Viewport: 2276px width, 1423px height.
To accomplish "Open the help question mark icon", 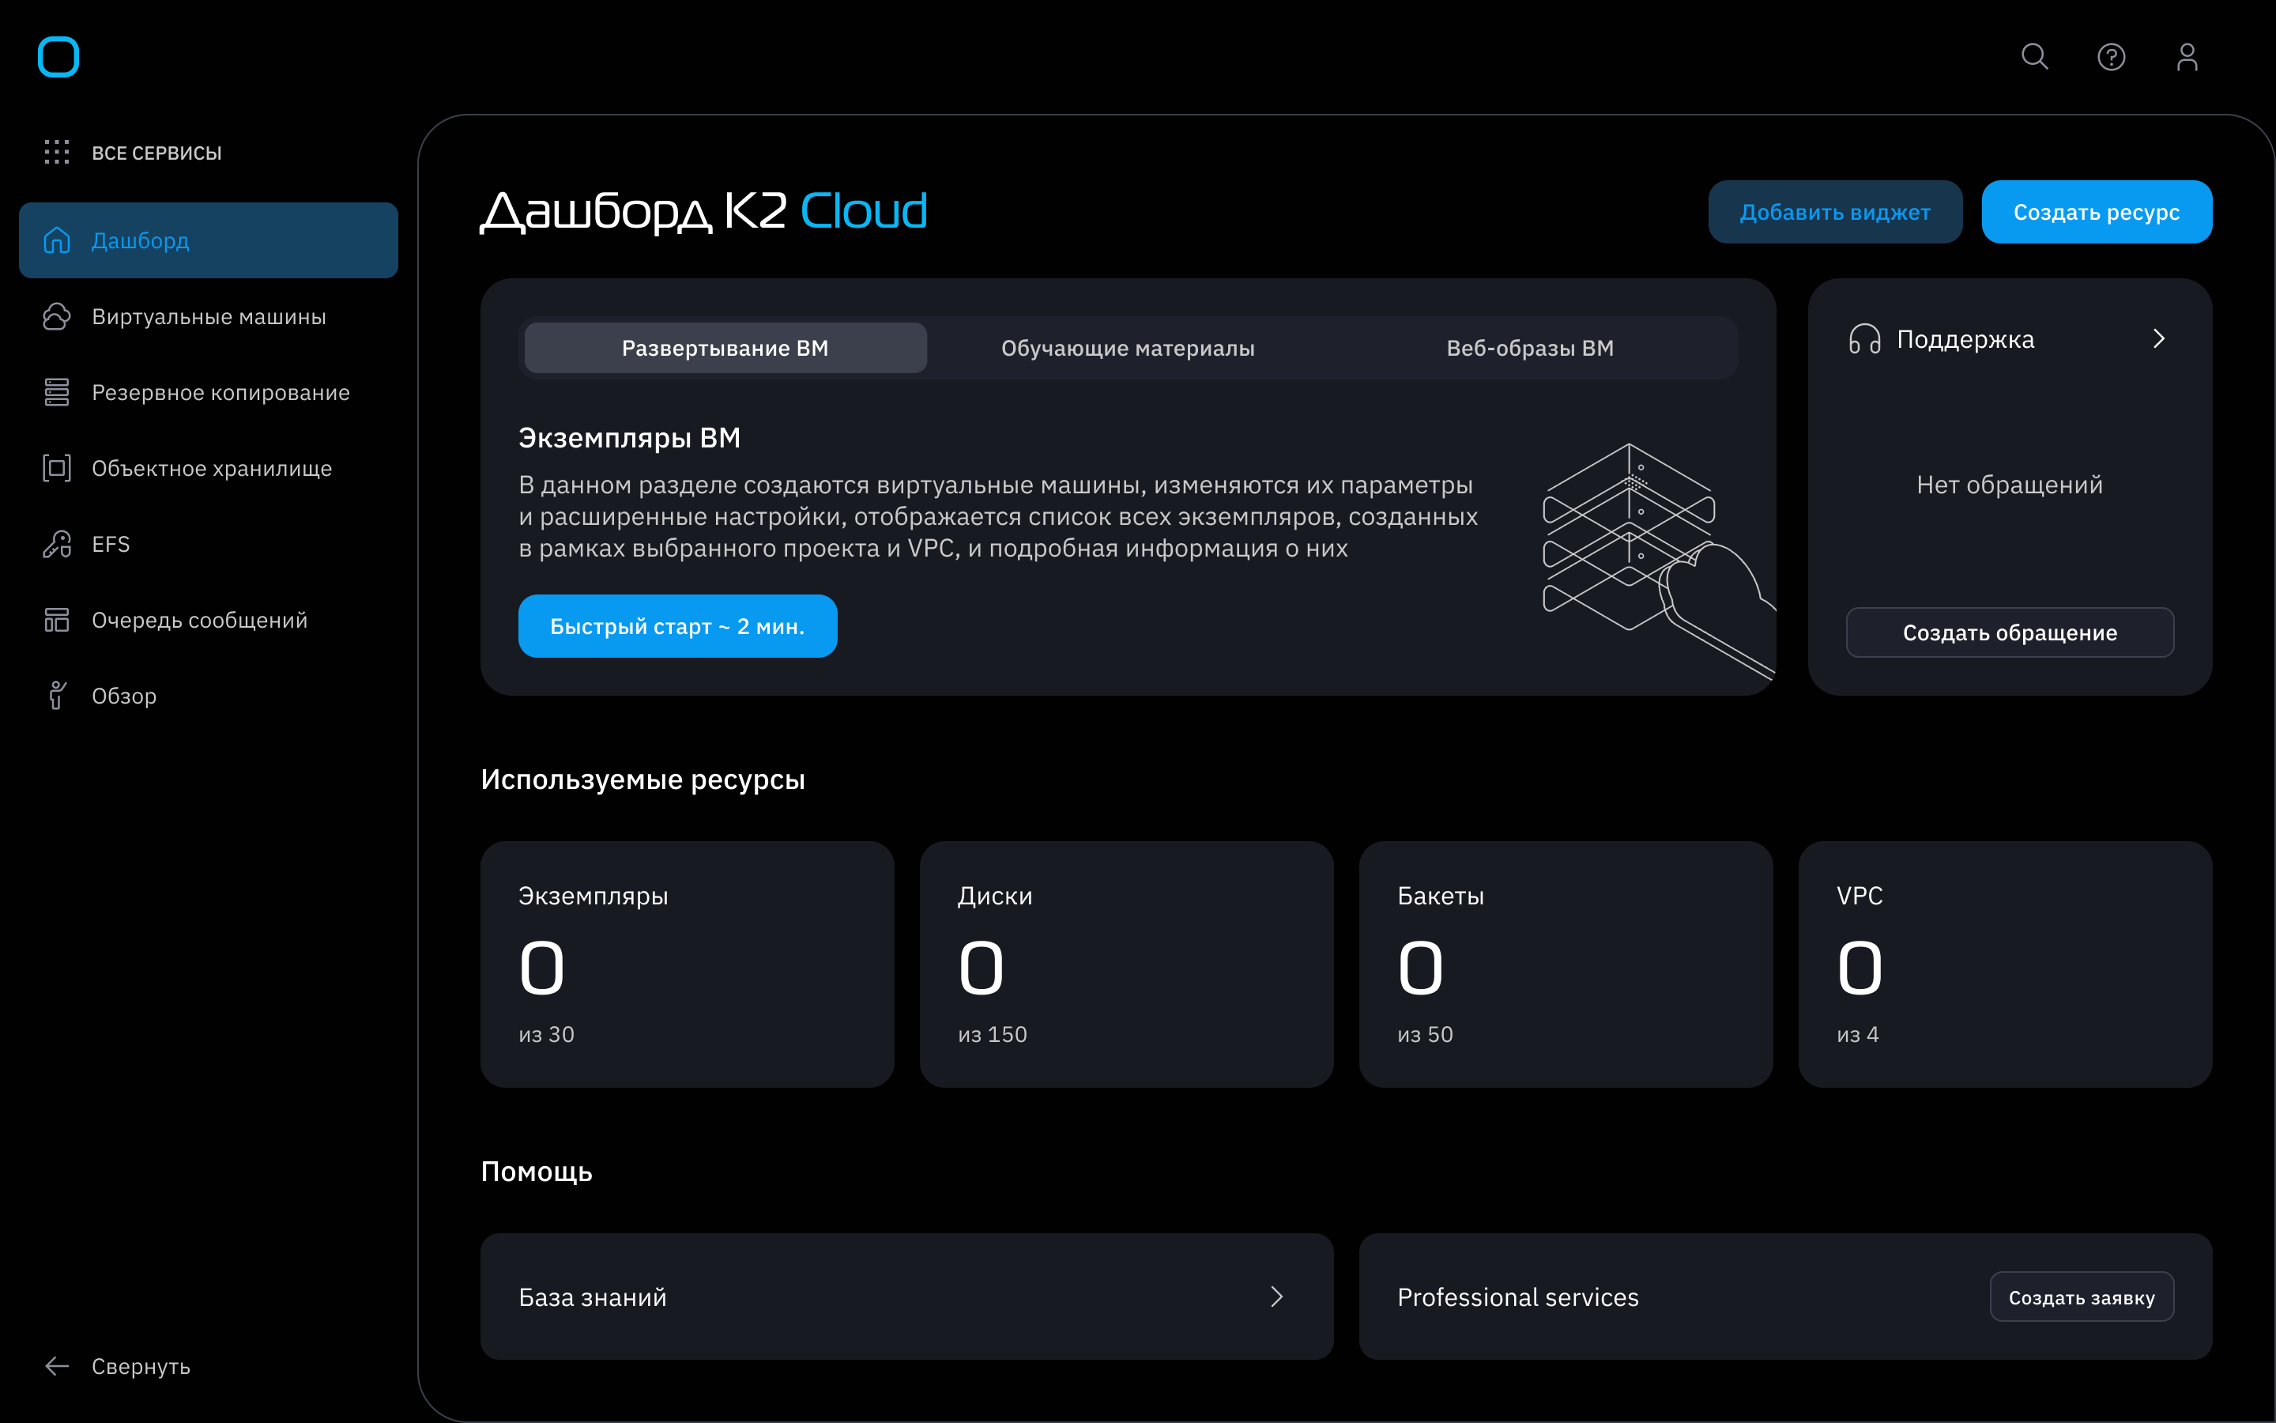I will coord(2112,58).
